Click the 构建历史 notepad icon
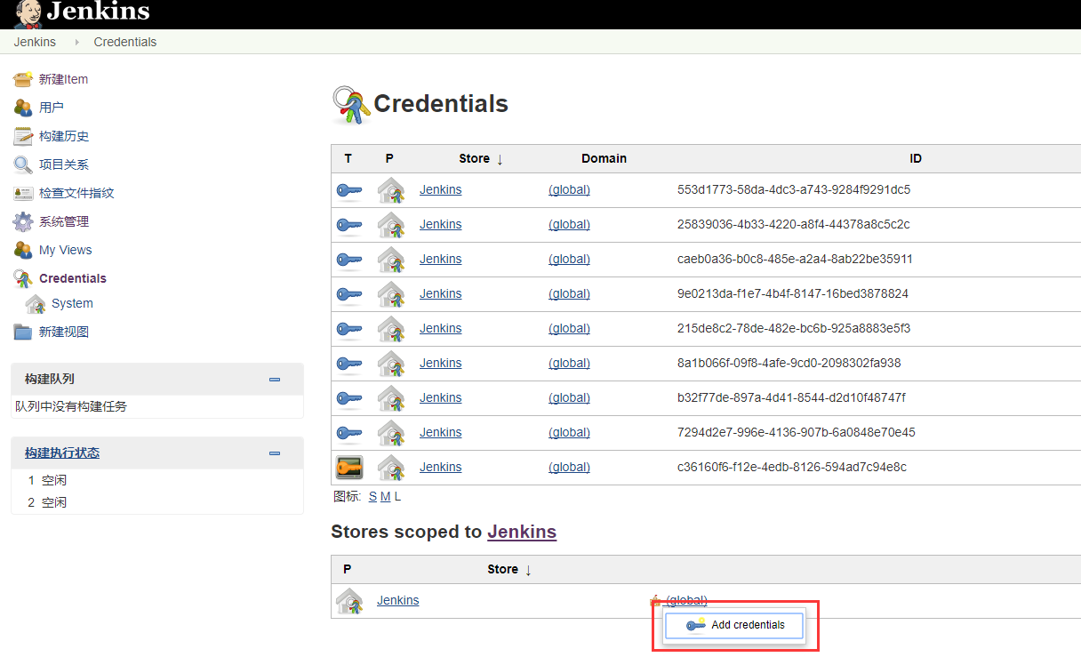This screenshot has height=665, width=1081. (x=23, y=136)
